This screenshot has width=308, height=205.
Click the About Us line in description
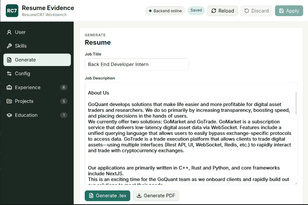point(99,93)
